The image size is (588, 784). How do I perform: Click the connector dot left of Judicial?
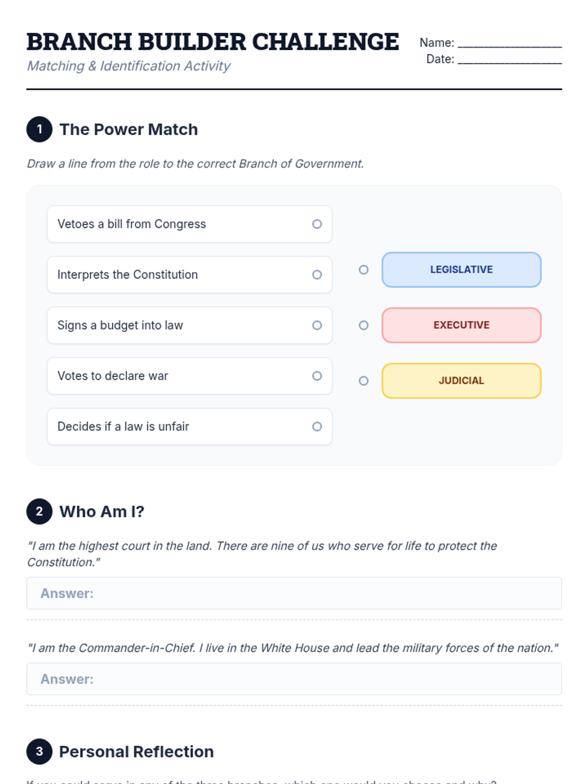click(x=364, y=381)
